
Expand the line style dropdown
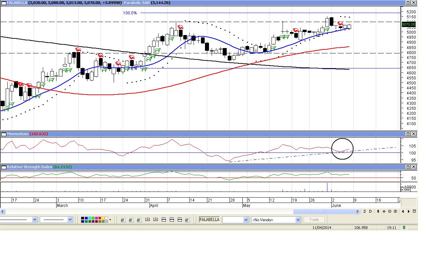click(34, 220)
